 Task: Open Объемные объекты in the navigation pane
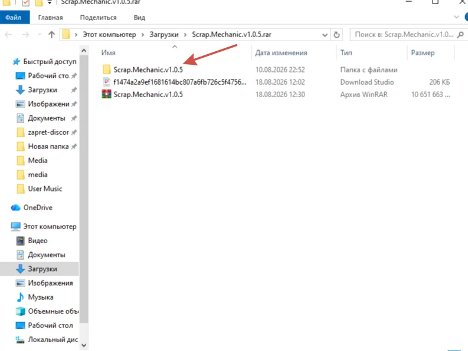click(53, 312)
